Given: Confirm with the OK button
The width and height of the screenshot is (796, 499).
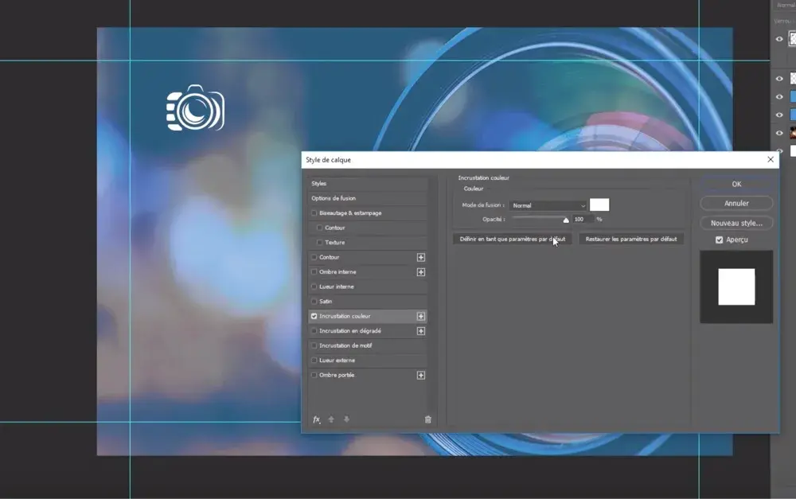Looking at the screenshot, I should click(736, 185).
